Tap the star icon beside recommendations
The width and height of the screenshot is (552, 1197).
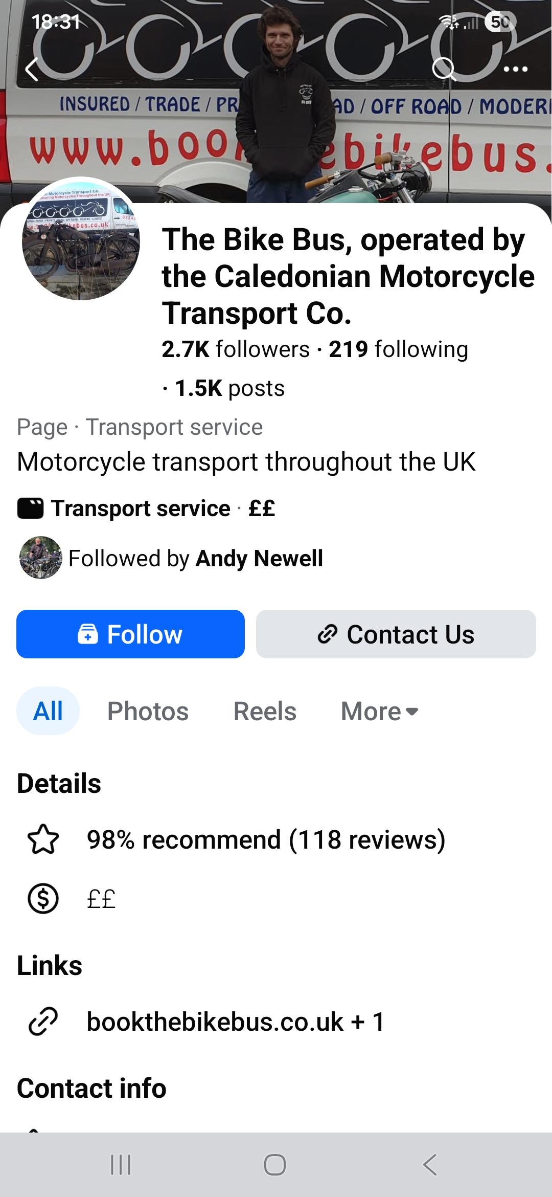click(x=43, y=839)
